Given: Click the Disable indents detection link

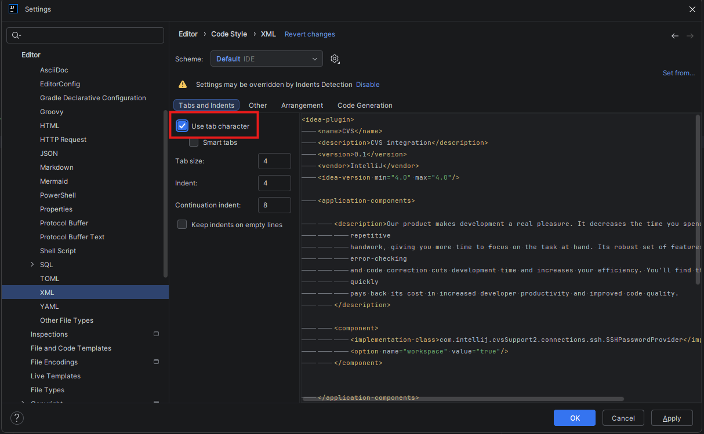Looking at the screenshot, I should point(368,85).
